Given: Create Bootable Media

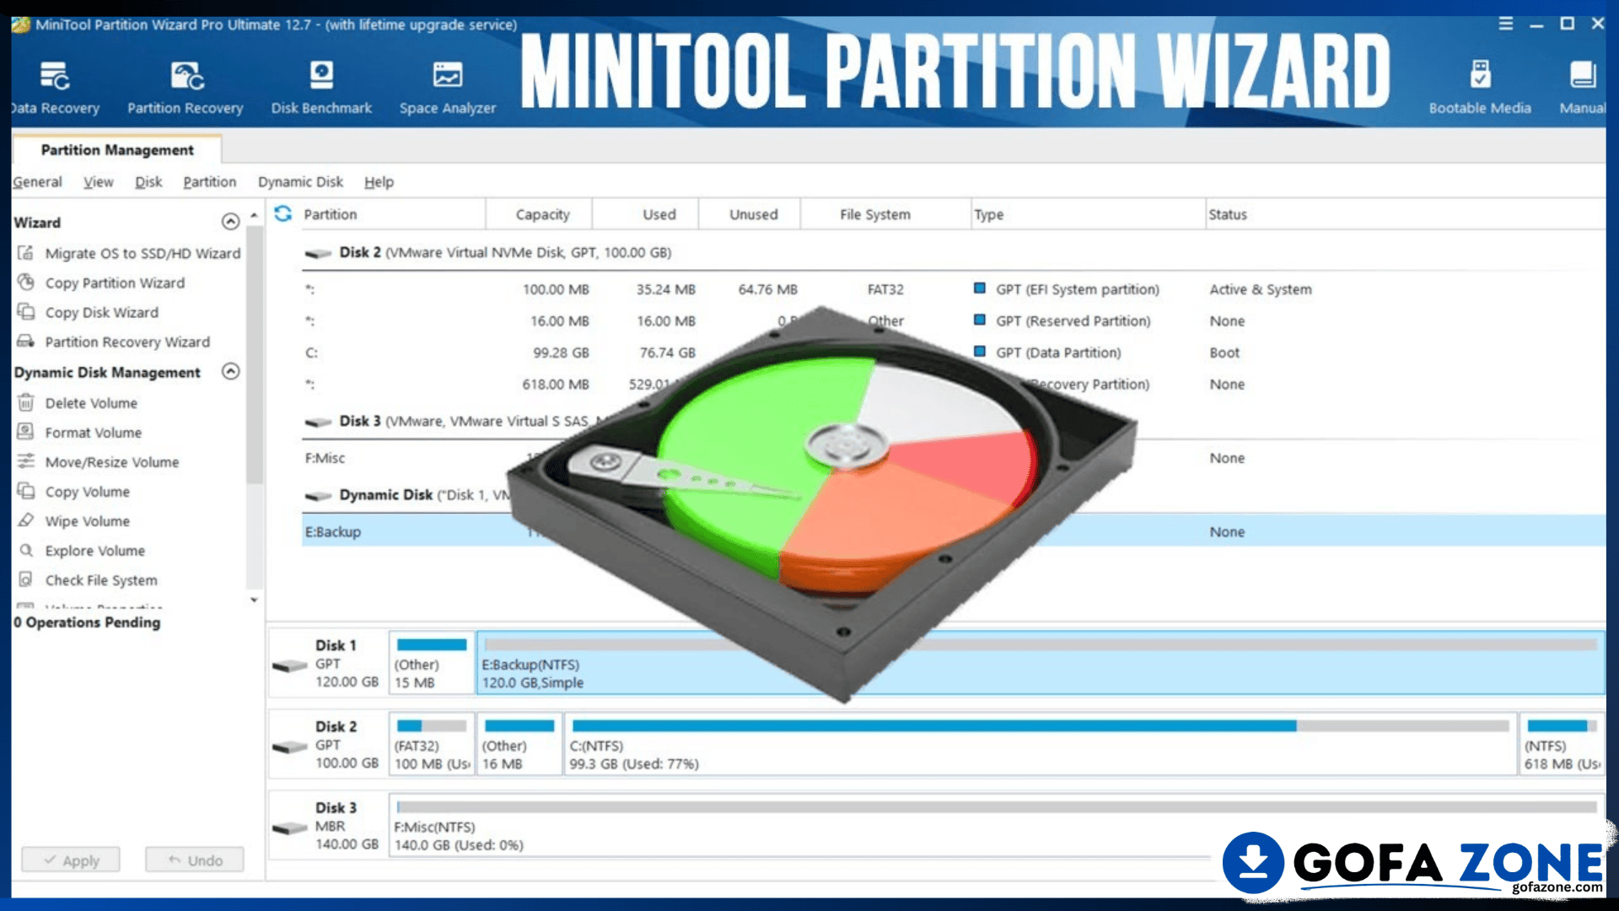Looking at the screenshot, I should pyautogui.click(x=1480, y=88).
